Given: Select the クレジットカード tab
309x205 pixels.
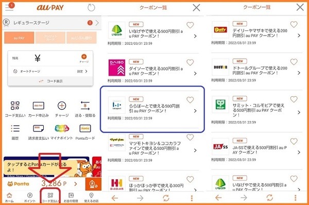Looking at the screenshot, I should 50,38.
